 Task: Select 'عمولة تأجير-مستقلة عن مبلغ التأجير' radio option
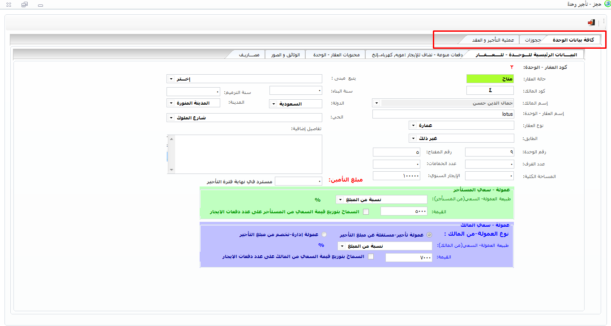point(429,235)
